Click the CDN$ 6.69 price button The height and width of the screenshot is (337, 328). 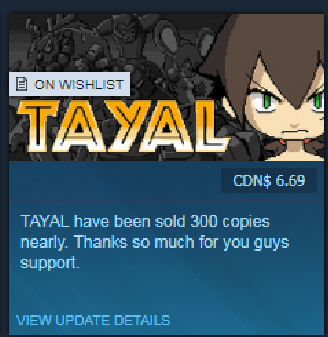[269, 180]
